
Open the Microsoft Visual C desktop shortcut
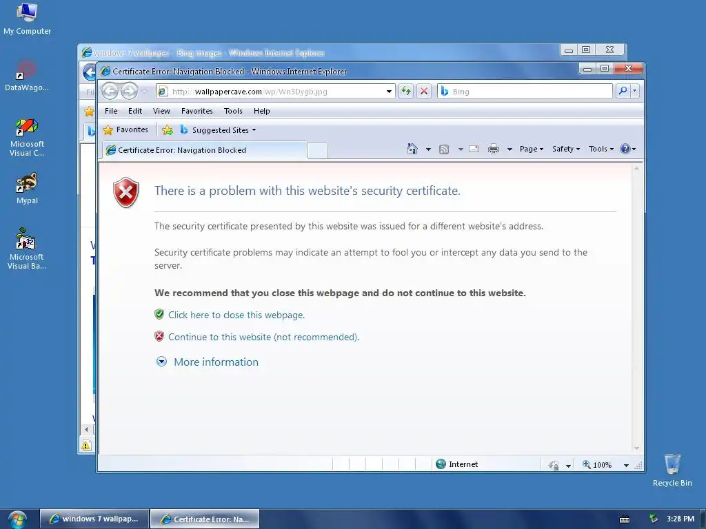click(27, 137)
